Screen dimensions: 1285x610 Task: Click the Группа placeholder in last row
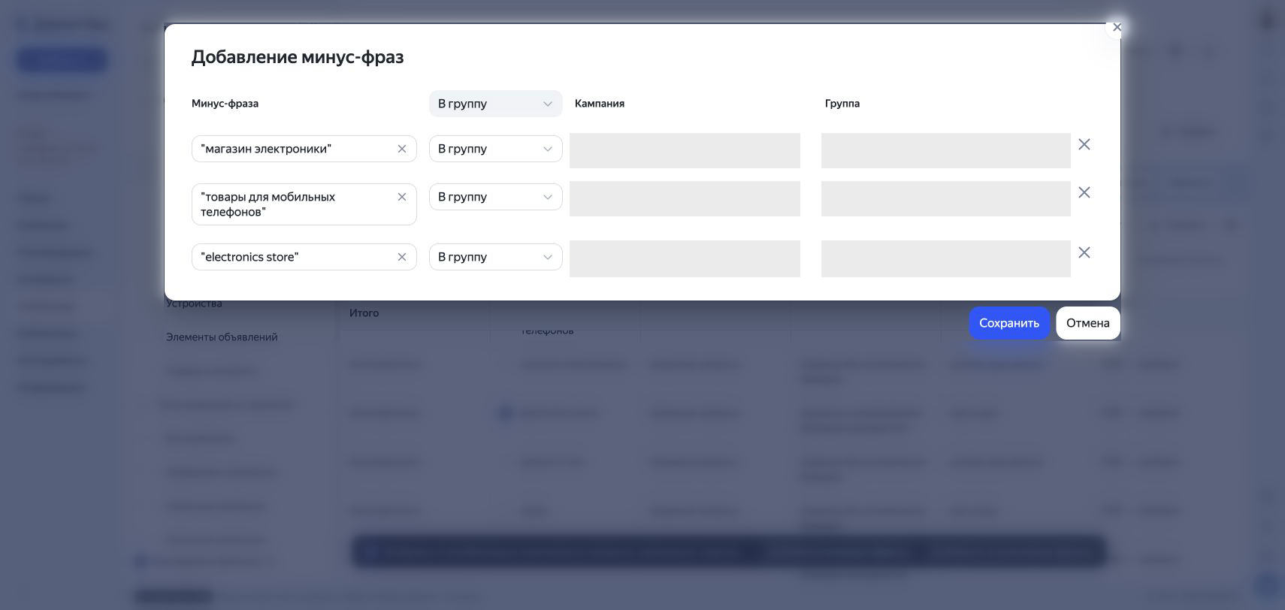click(945, 258)
